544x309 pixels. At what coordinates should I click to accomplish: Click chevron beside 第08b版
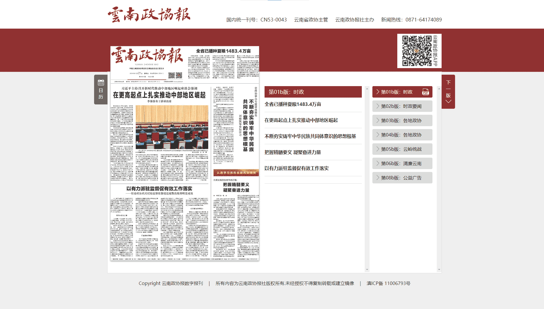coord(378,178)
